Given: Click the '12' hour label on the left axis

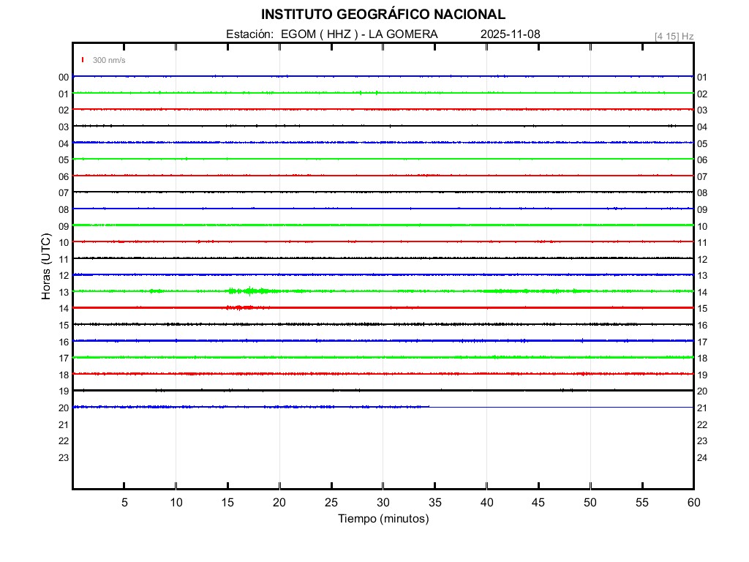Looking at the screenshot, I should click(x=64, y=275).
